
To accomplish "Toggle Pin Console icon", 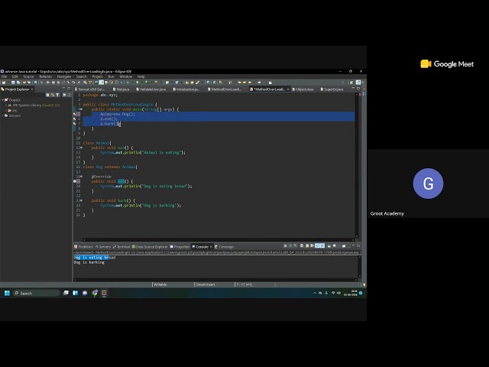I will (x=329, y=246).
